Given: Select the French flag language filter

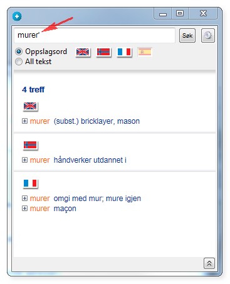Looking at the screenshot, I should coord(124,52).
